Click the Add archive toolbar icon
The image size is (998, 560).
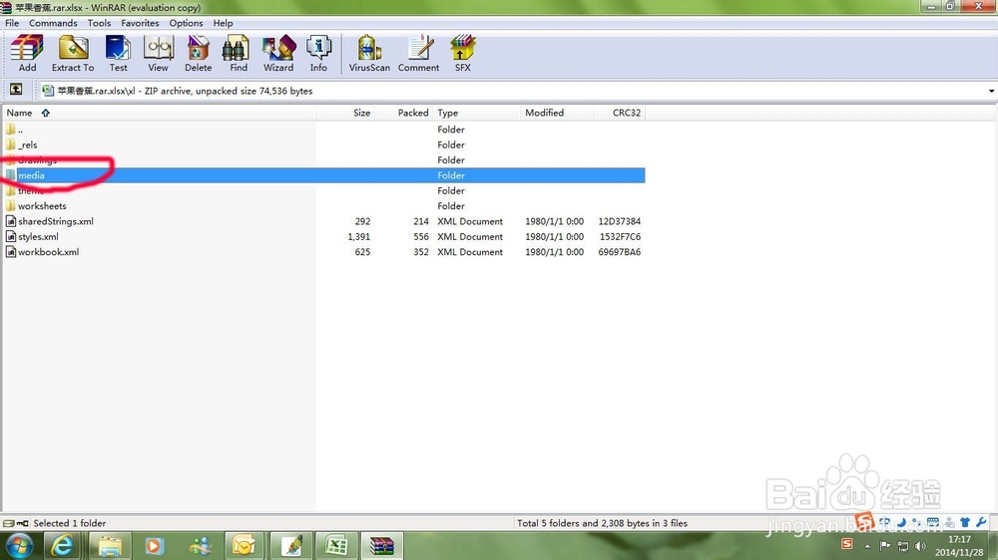pyautogui.click(x=27, y=54)
